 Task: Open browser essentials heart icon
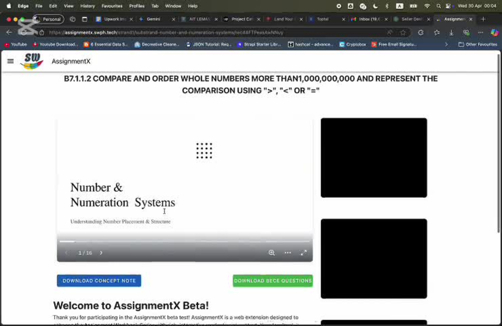[x=466, y=32]
